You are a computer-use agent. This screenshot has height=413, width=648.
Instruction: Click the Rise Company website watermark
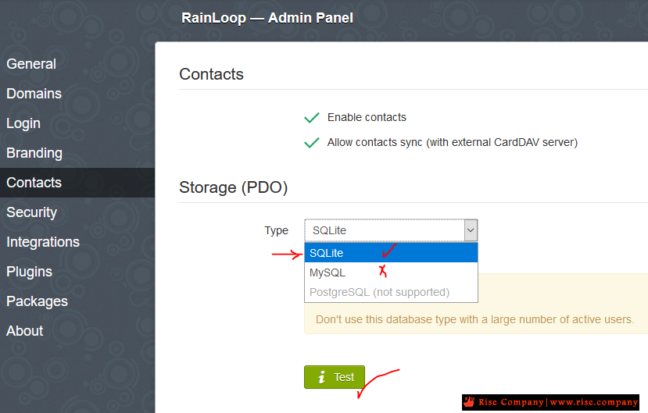pos(550,402)
